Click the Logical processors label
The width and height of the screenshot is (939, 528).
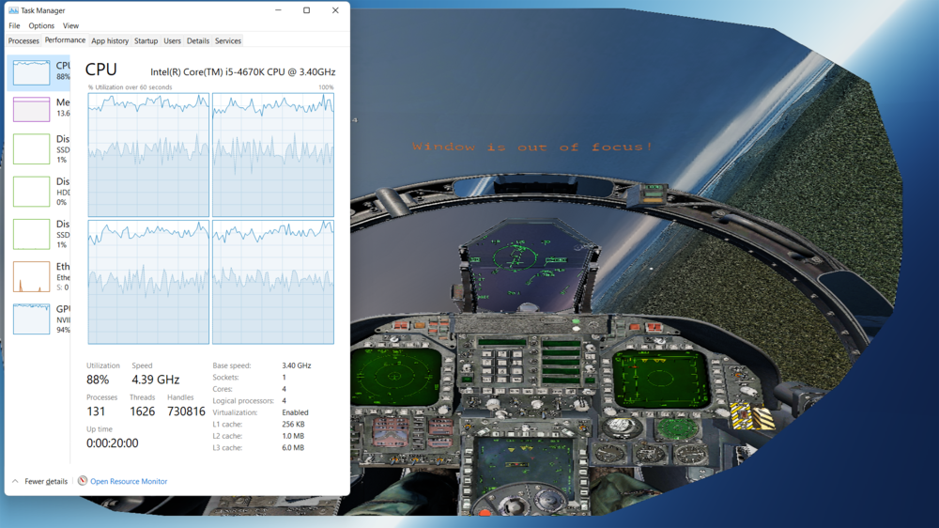(243, 400)
